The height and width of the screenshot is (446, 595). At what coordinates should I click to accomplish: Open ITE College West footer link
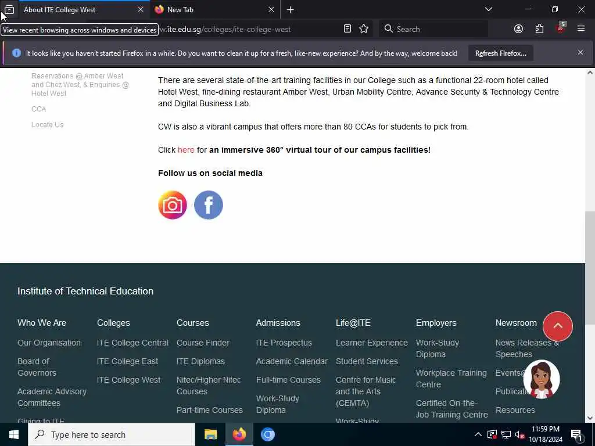click(128, 380)
